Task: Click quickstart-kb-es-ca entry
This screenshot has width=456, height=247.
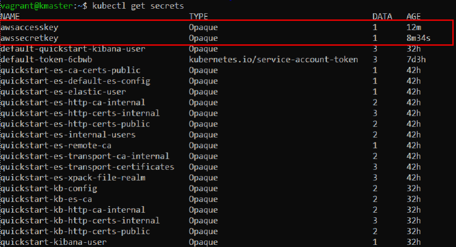Action: [46, 199]
